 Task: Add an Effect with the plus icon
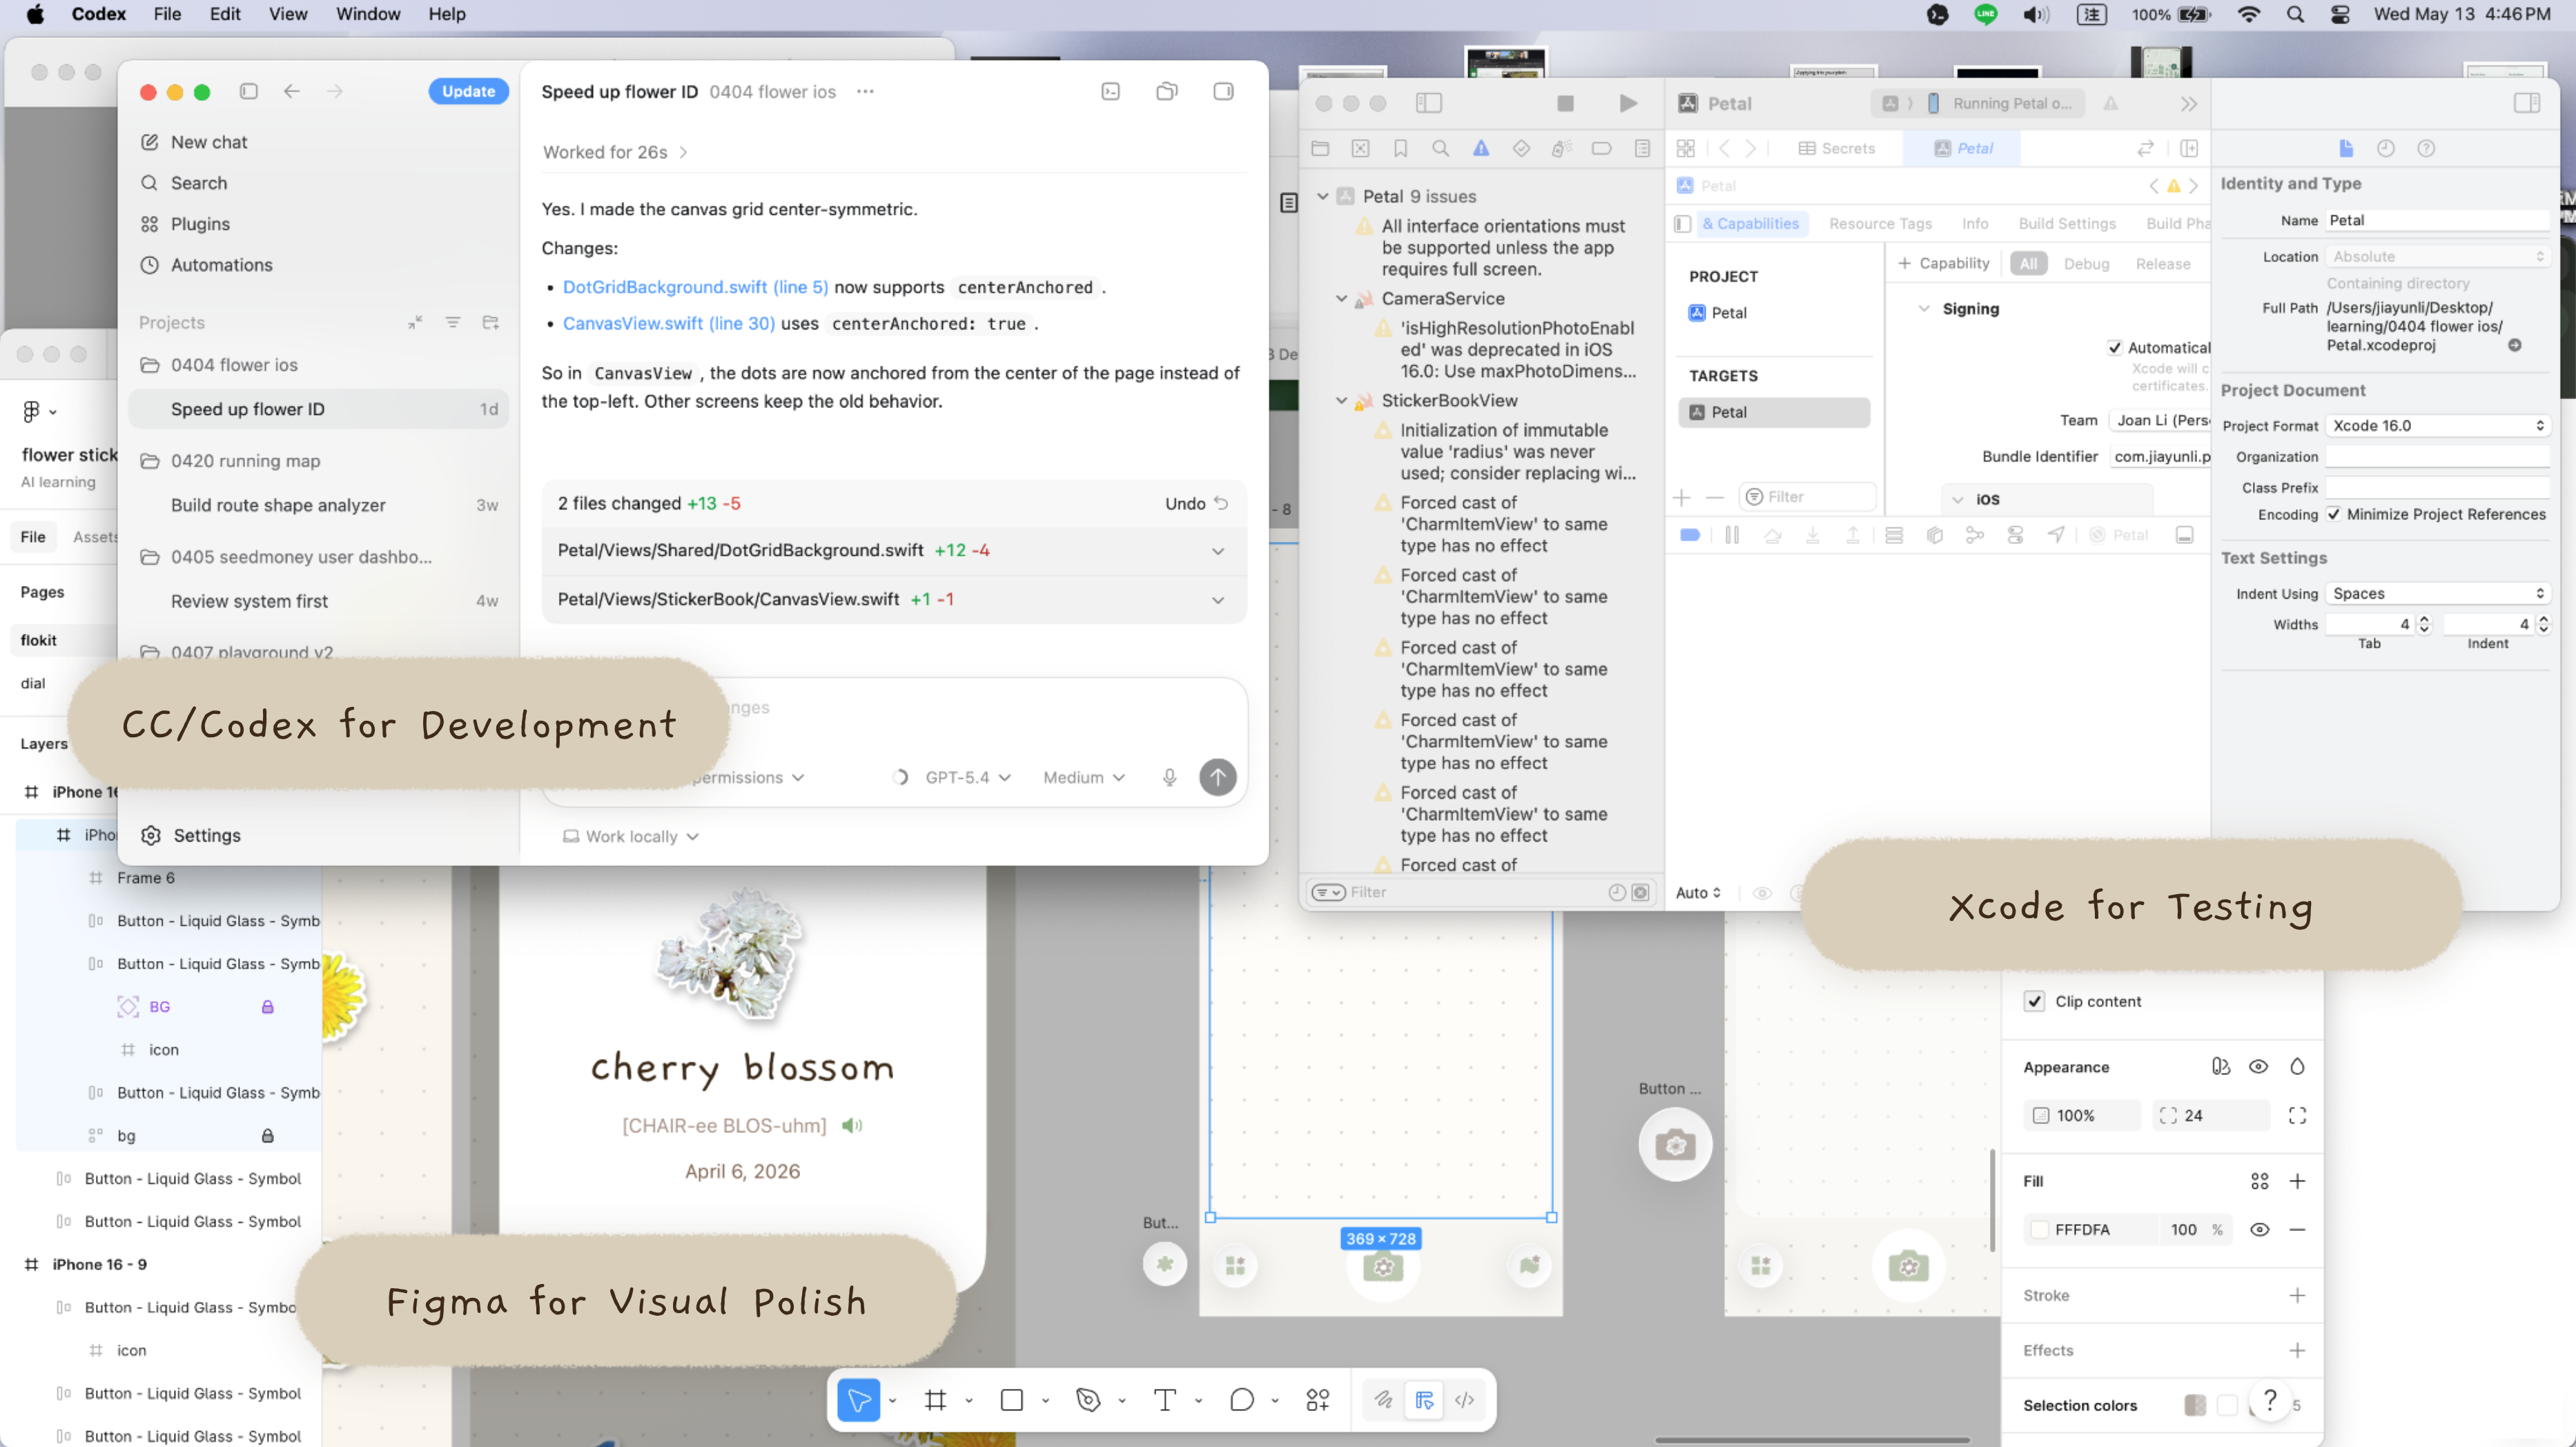coord(2297,1350)
